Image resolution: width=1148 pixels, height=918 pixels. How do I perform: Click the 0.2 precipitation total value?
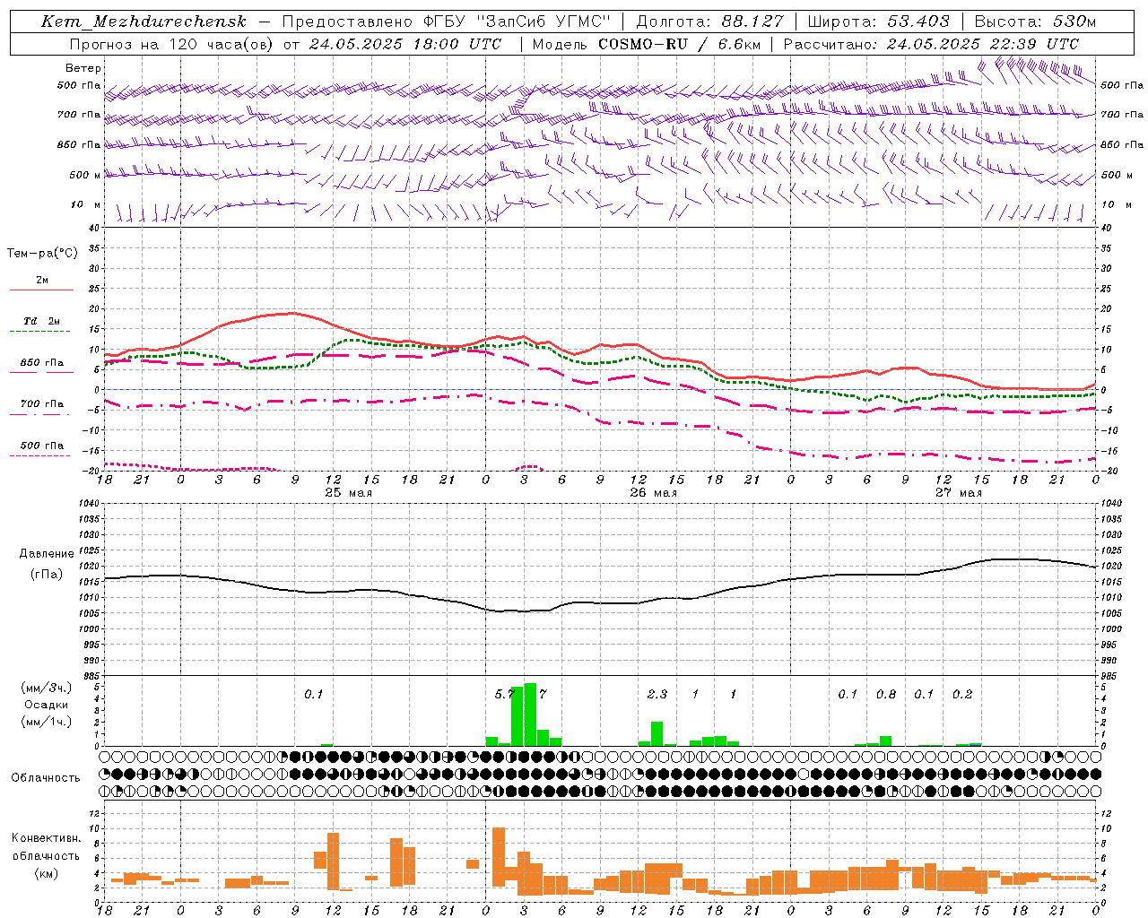962,694
